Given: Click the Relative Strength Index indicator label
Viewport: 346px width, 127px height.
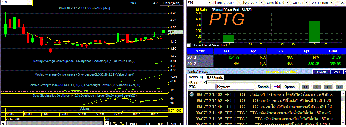Looking at the screenshot, I should pos(84,85).
